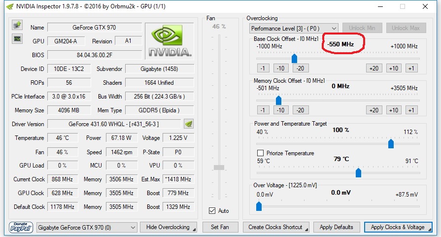The height and width of the screenshot is (237, 441).
Task: Click Device ID value 10DE - 13C2
Action: click(69, 69)
